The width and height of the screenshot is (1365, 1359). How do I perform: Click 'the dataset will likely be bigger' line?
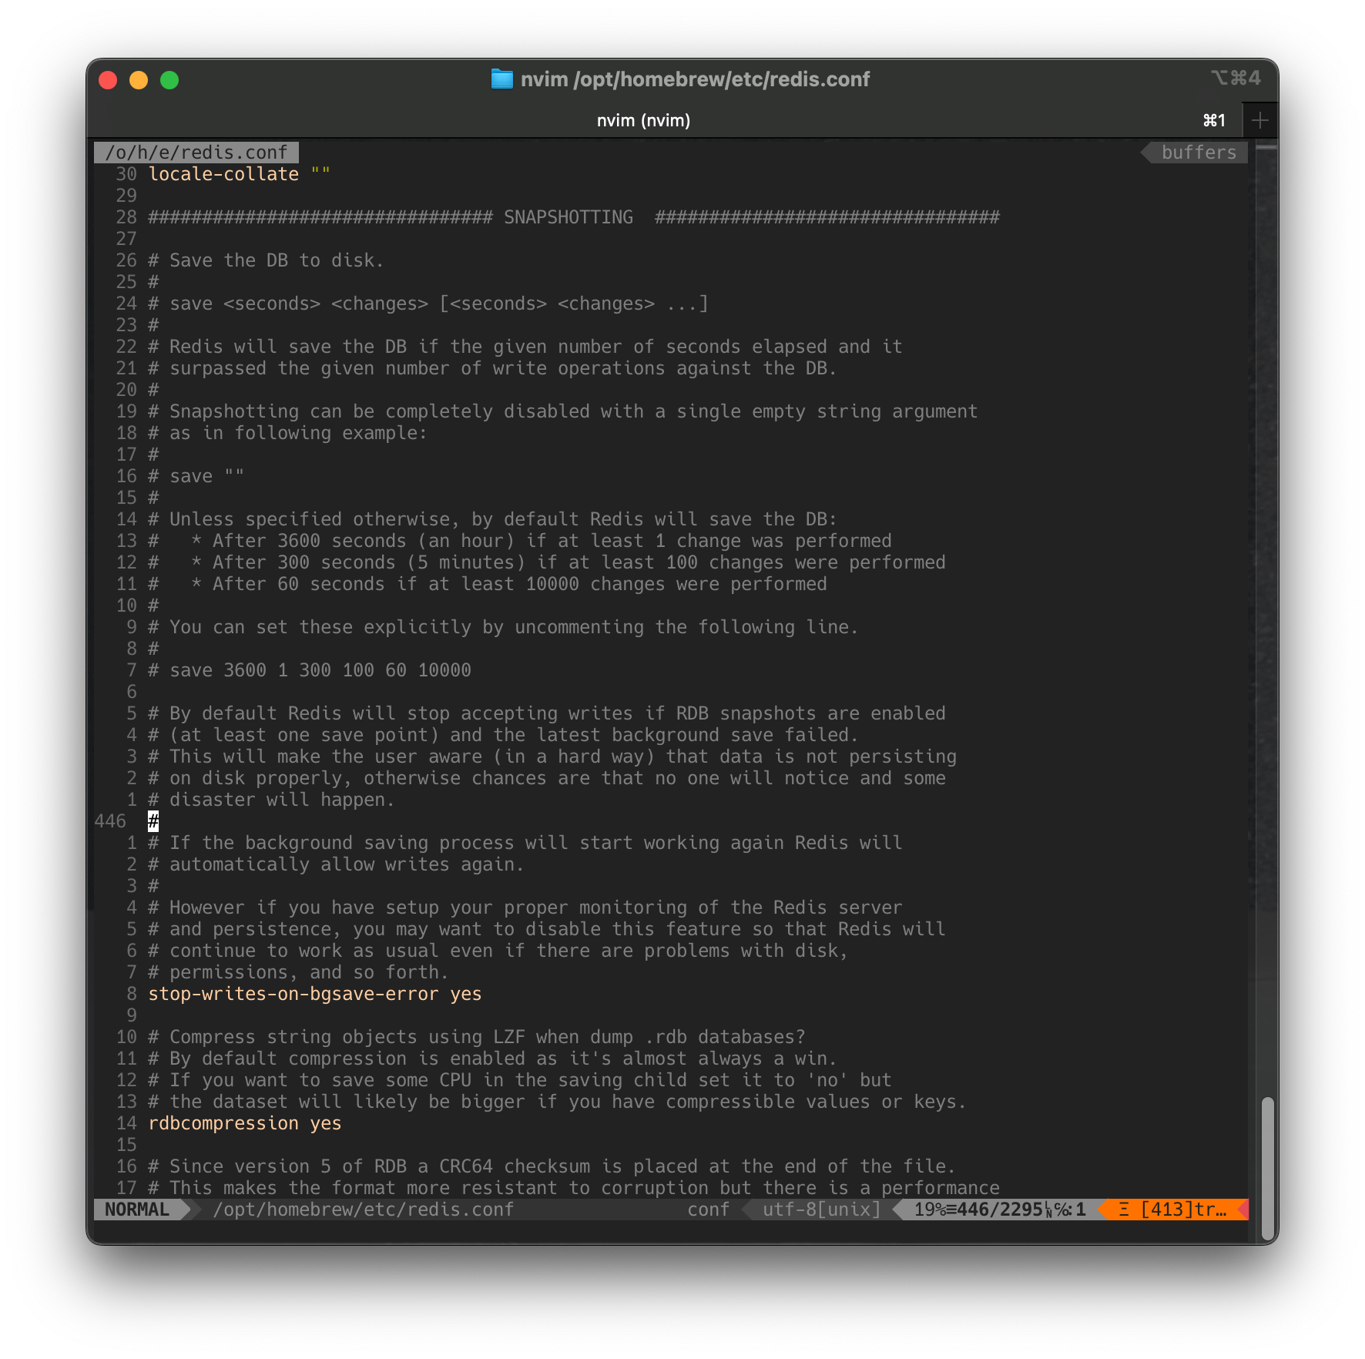558,1102
